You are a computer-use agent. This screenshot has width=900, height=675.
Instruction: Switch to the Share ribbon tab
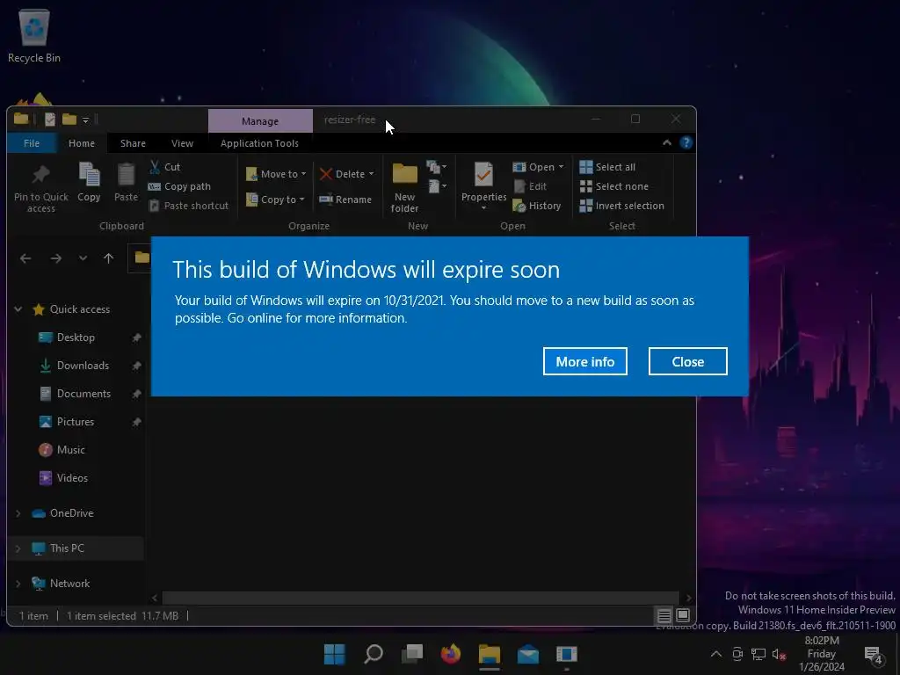pos(133,143)
